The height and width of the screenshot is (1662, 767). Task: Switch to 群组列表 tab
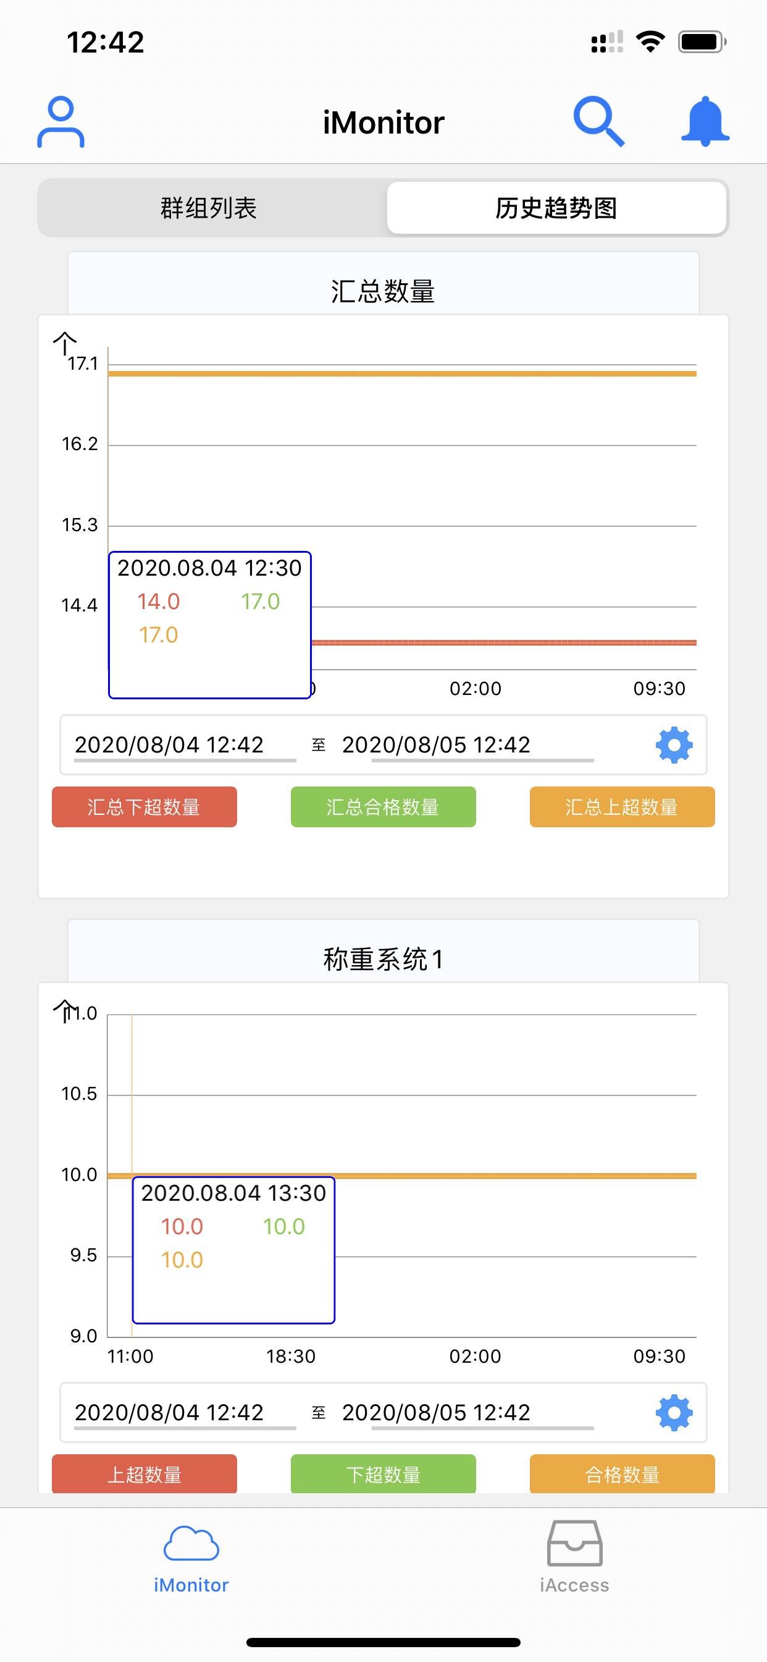tap(209, 208)
